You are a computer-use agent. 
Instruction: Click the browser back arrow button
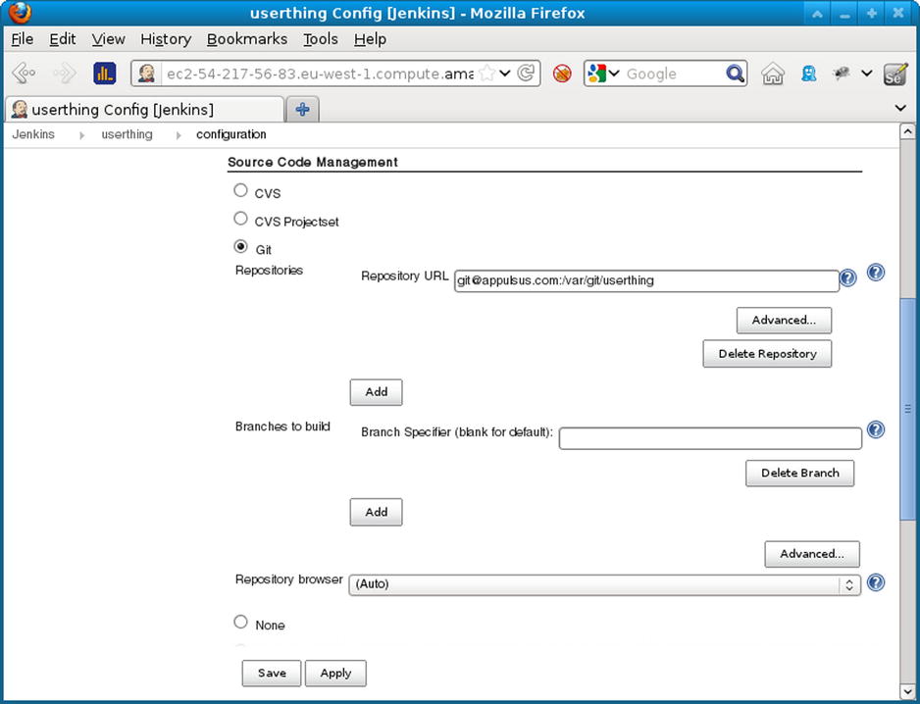click(24, 74)
